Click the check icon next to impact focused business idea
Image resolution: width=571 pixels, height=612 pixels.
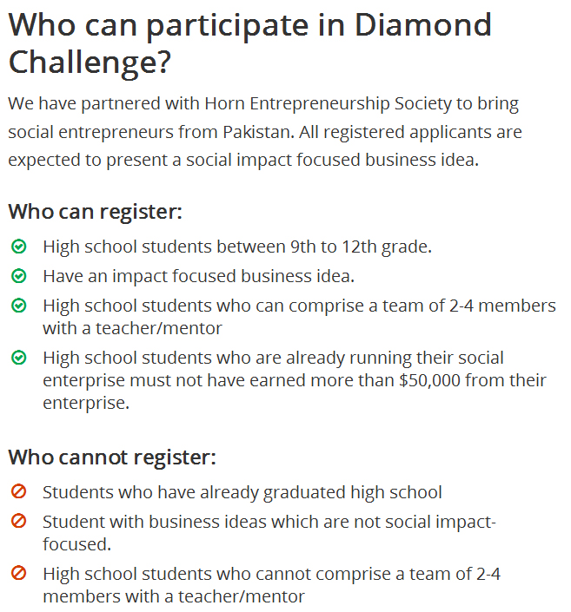[x=19, y=276]
